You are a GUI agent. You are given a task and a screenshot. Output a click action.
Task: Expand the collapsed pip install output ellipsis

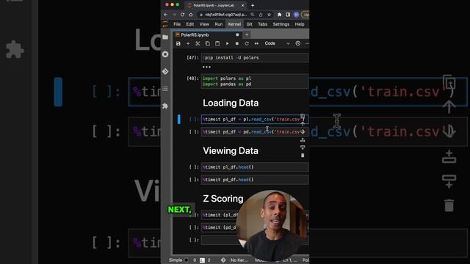pyautogui.click(x=206, y=67)
